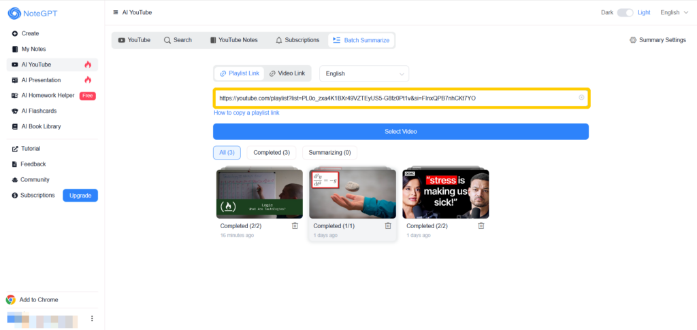
Task: Click the Select Video button
Action: 401,132
